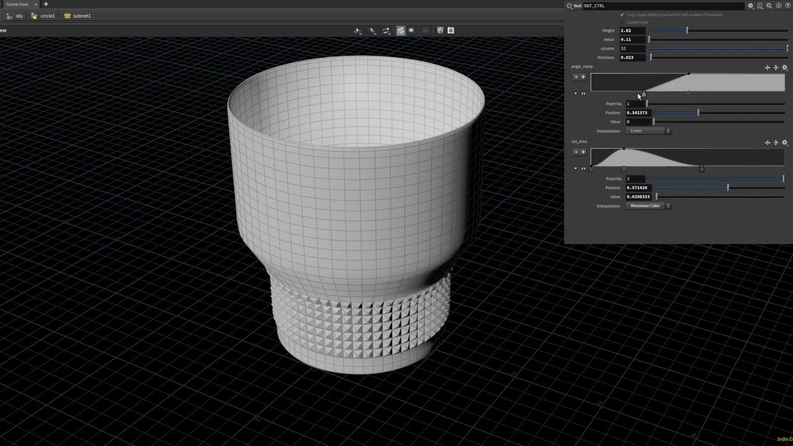Go to subnet1 in network path
The width and height of the screenshot is (793, 446).
[x=77, y=16]
